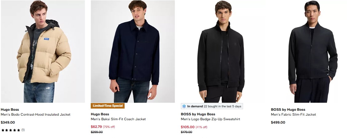The image size is (347, 138).
Task: Open the black zip-up sweatshirt image
Action: [223, 52]
